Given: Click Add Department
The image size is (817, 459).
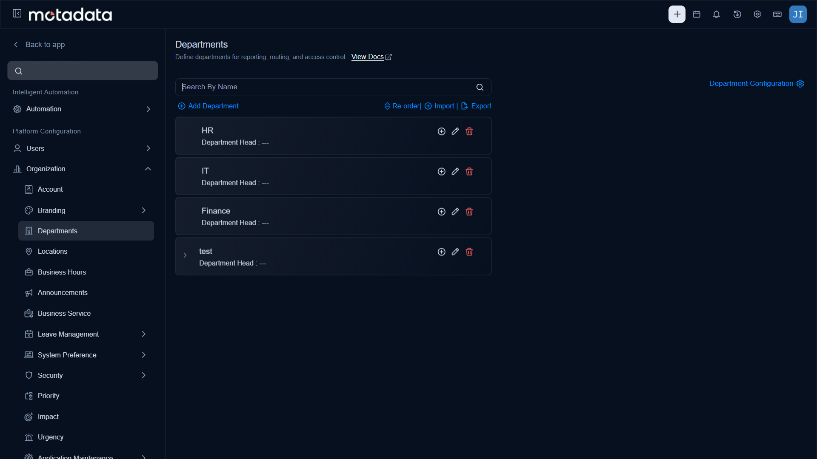Looking at the screenshot, I should (208, 106).
